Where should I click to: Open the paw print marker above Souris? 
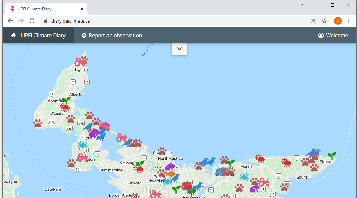[314, 168]
